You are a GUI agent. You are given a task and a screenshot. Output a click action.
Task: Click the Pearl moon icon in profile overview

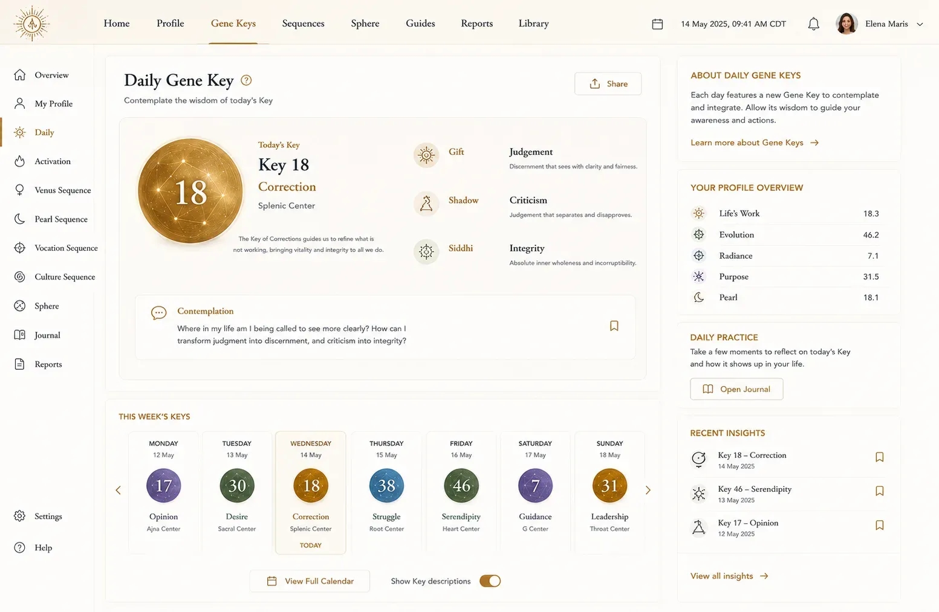click(x=698, y=297)
